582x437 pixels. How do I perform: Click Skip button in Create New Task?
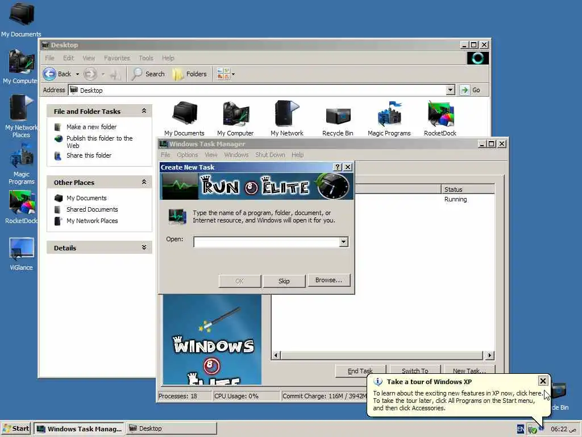[x=284, y=281]
